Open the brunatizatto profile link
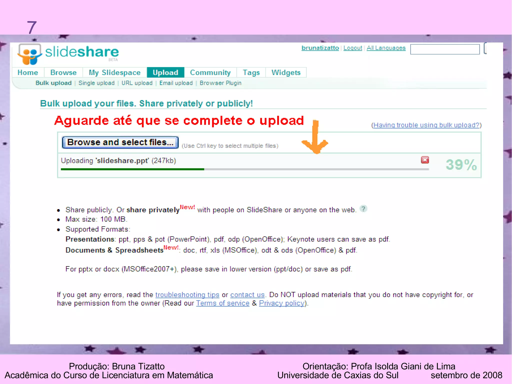Viewport: 512px width, 384px height. [x=320, y=48]
